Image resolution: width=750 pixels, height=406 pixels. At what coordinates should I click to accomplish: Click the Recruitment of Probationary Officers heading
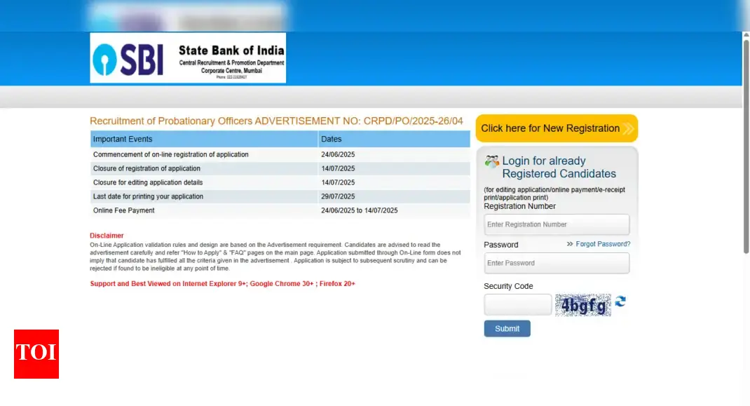[276, 121]
